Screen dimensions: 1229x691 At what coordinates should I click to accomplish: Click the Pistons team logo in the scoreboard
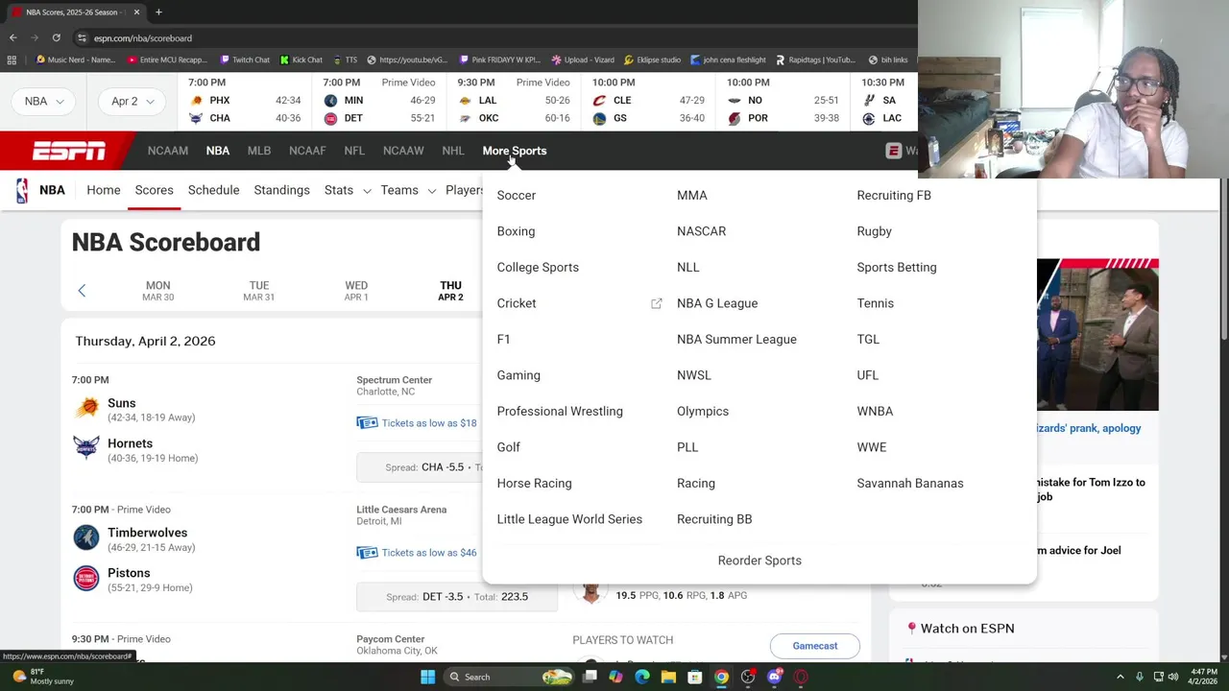tap(86, 579)
